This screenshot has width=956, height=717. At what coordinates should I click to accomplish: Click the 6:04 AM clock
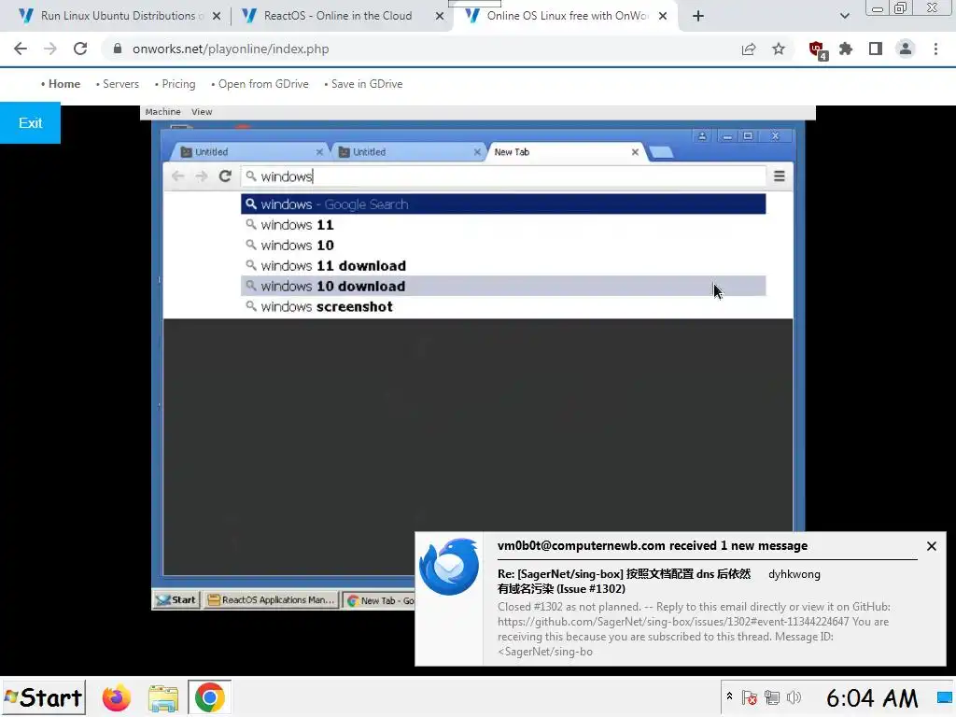coord(872,698)
